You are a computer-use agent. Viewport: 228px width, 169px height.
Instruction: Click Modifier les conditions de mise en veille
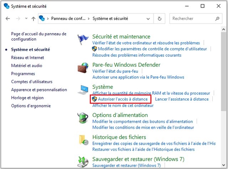[143, 128]
